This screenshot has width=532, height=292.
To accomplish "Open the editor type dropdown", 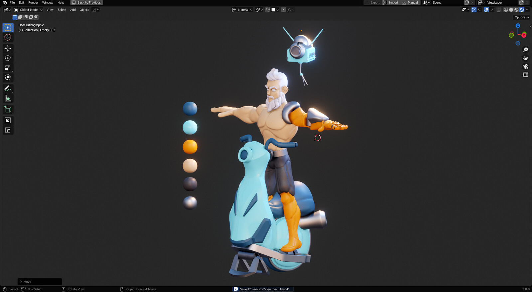I will tap(7, 10).
